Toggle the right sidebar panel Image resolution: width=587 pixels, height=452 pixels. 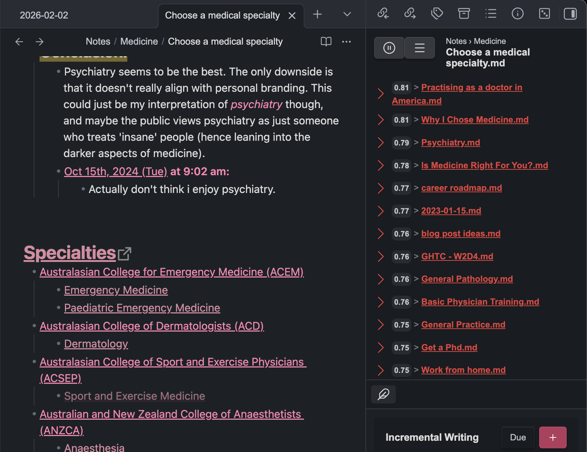click(570, 14)
